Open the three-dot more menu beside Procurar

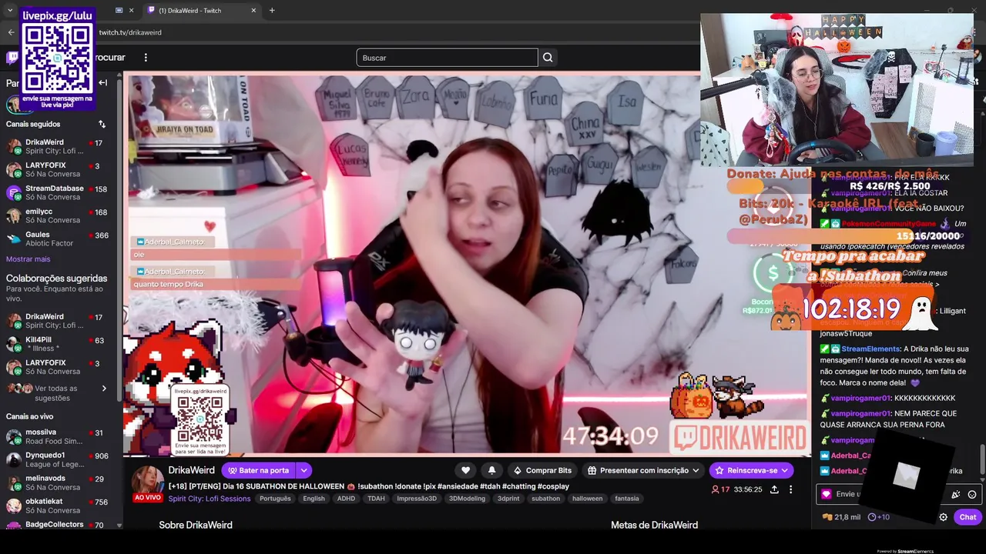tap(145, 58)
